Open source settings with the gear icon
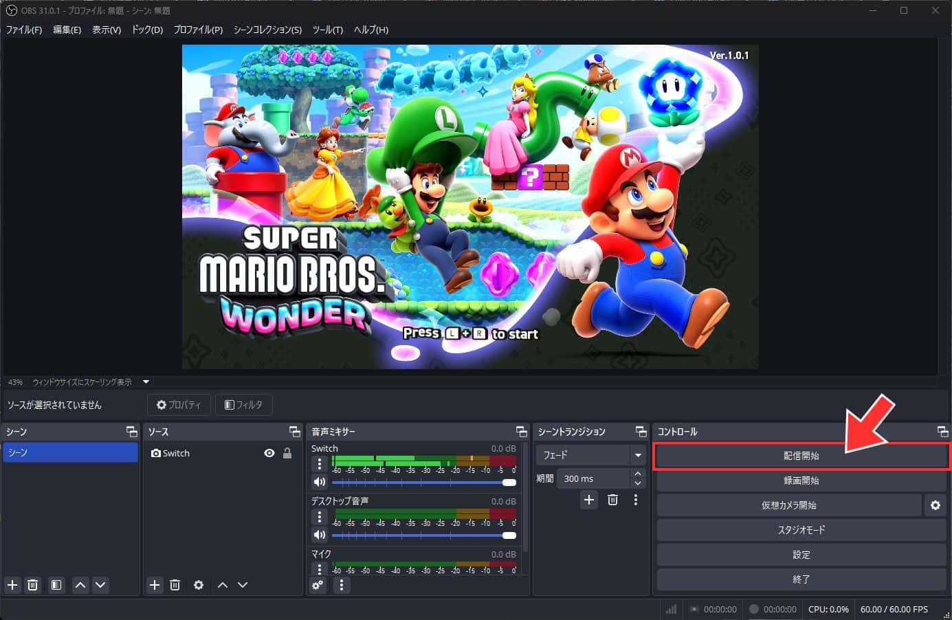 [x=199, y=585]
